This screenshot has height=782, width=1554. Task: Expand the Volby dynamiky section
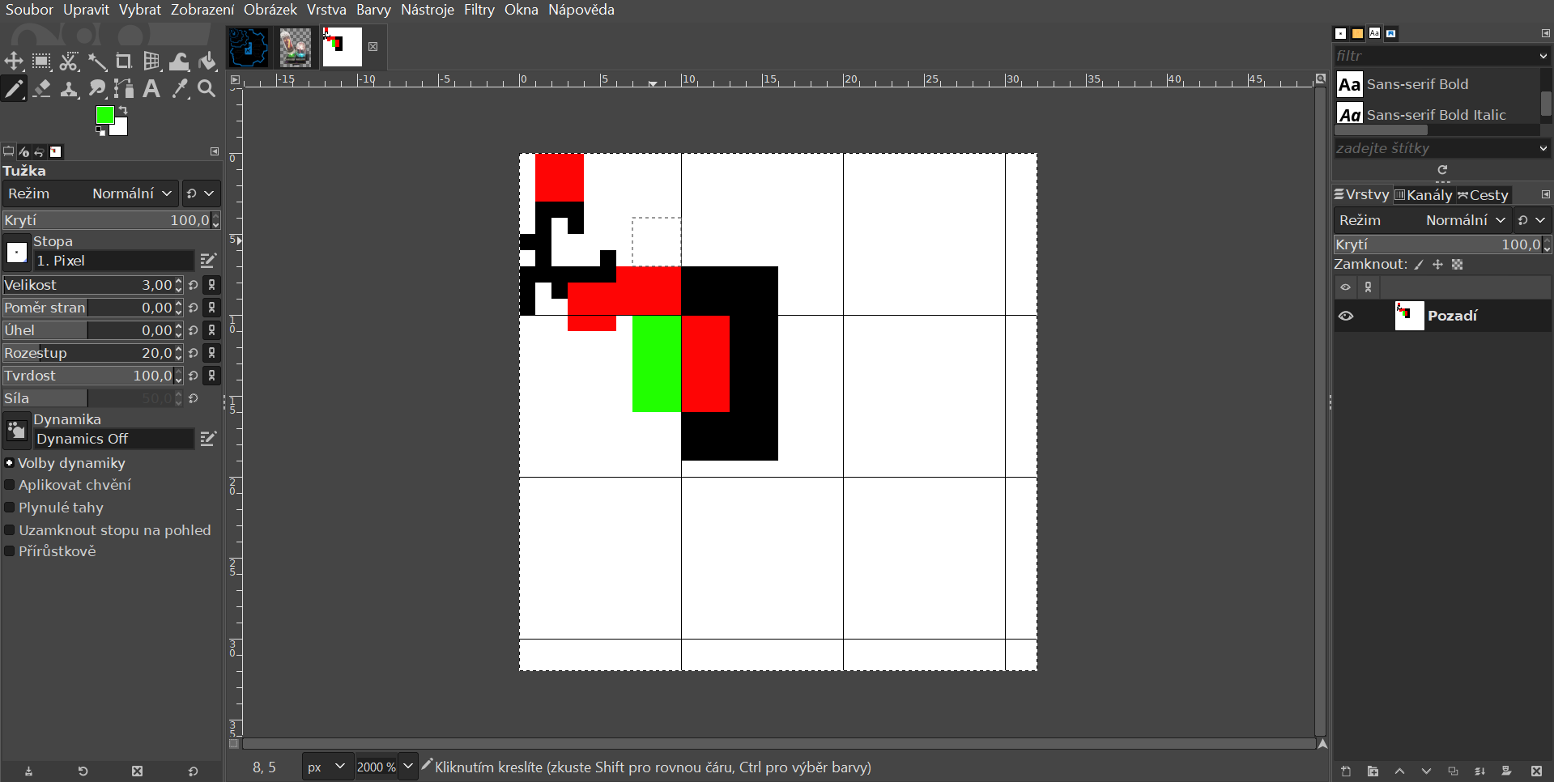pos(10,463)
